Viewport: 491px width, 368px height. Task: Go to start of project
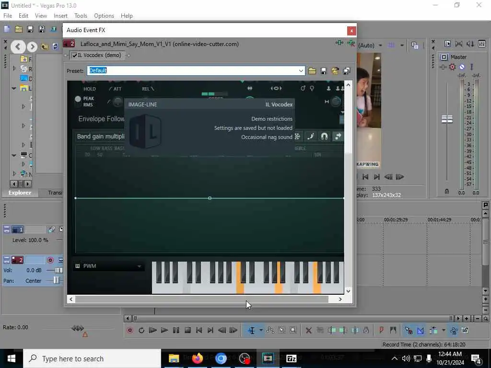(199, 330)
